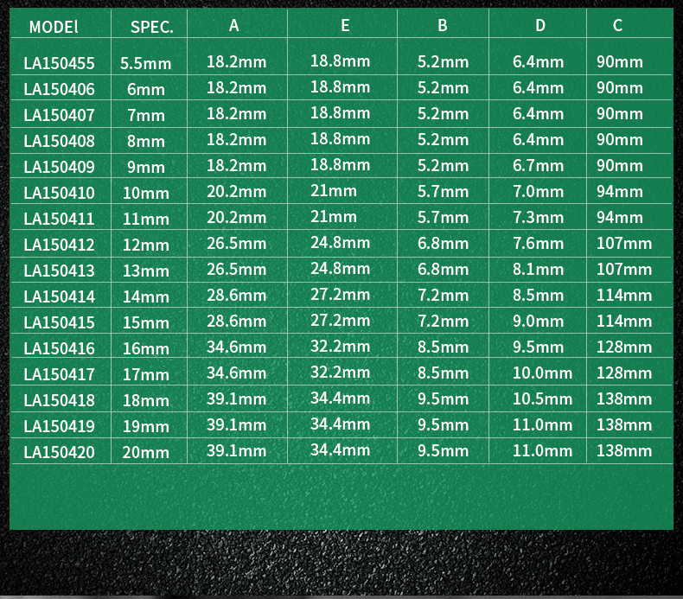Image resolution: width=683 pixels, height=599 pixels.
Task: Select the SPEC. column header
Action: 152,27
